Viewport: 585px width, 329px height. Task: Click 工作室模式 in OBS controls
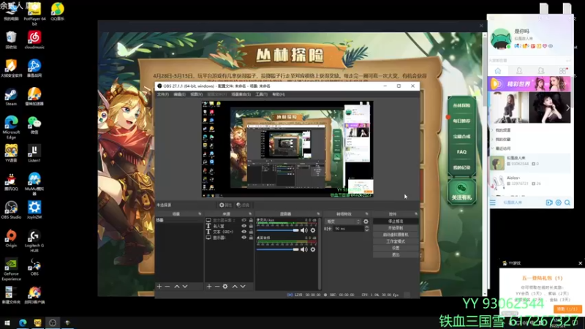(396, 241)
